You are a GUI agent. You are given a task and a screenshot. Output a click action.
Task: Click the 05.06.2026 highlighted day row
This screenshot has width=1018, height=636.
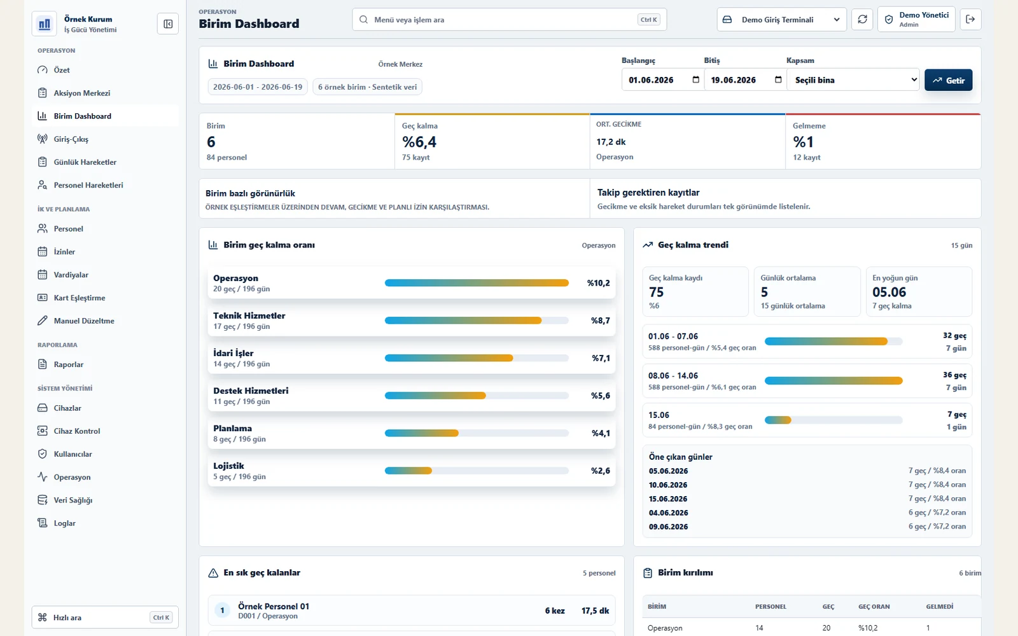click(807, 471)
